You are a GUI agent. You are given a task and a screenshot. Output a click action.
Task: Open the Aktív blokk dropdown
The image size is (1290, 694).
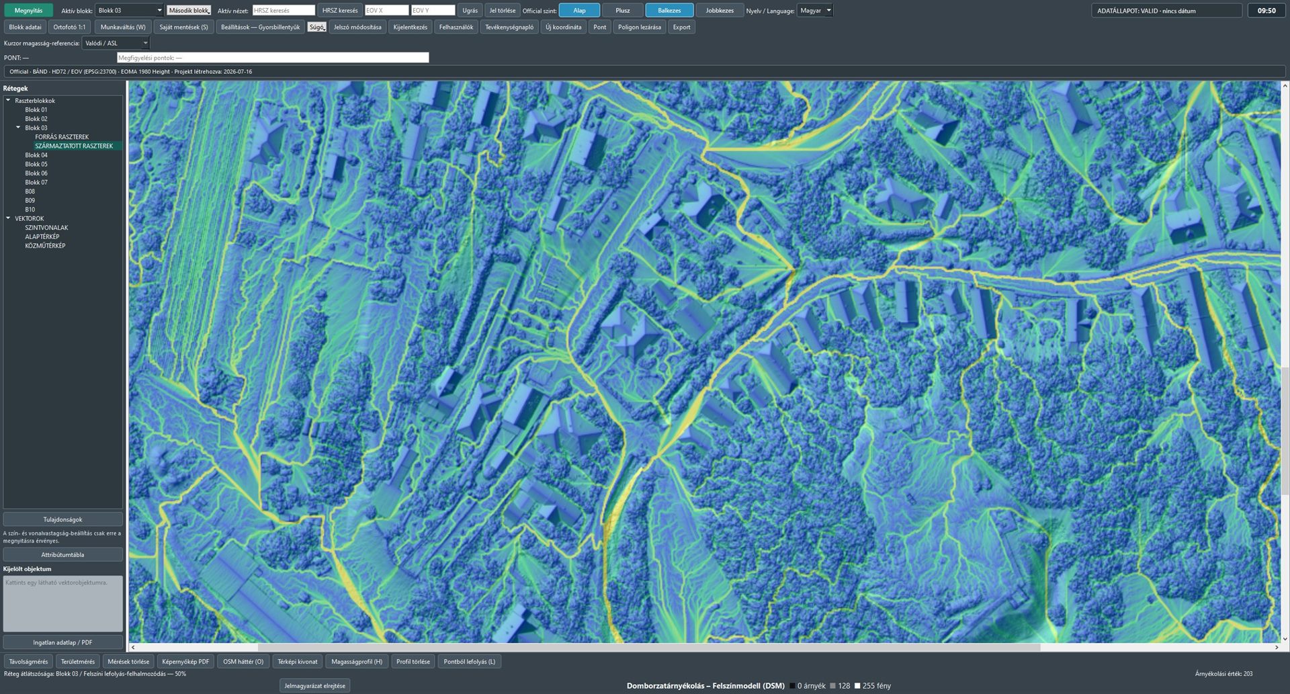129,11
